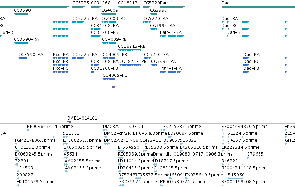Select protein Dad-PB label

tap(251, 68)
